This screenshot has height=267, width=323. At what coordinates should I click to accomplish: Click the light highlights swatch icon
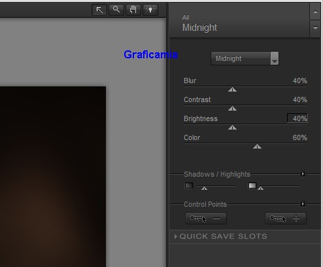(x=252, y=186)
